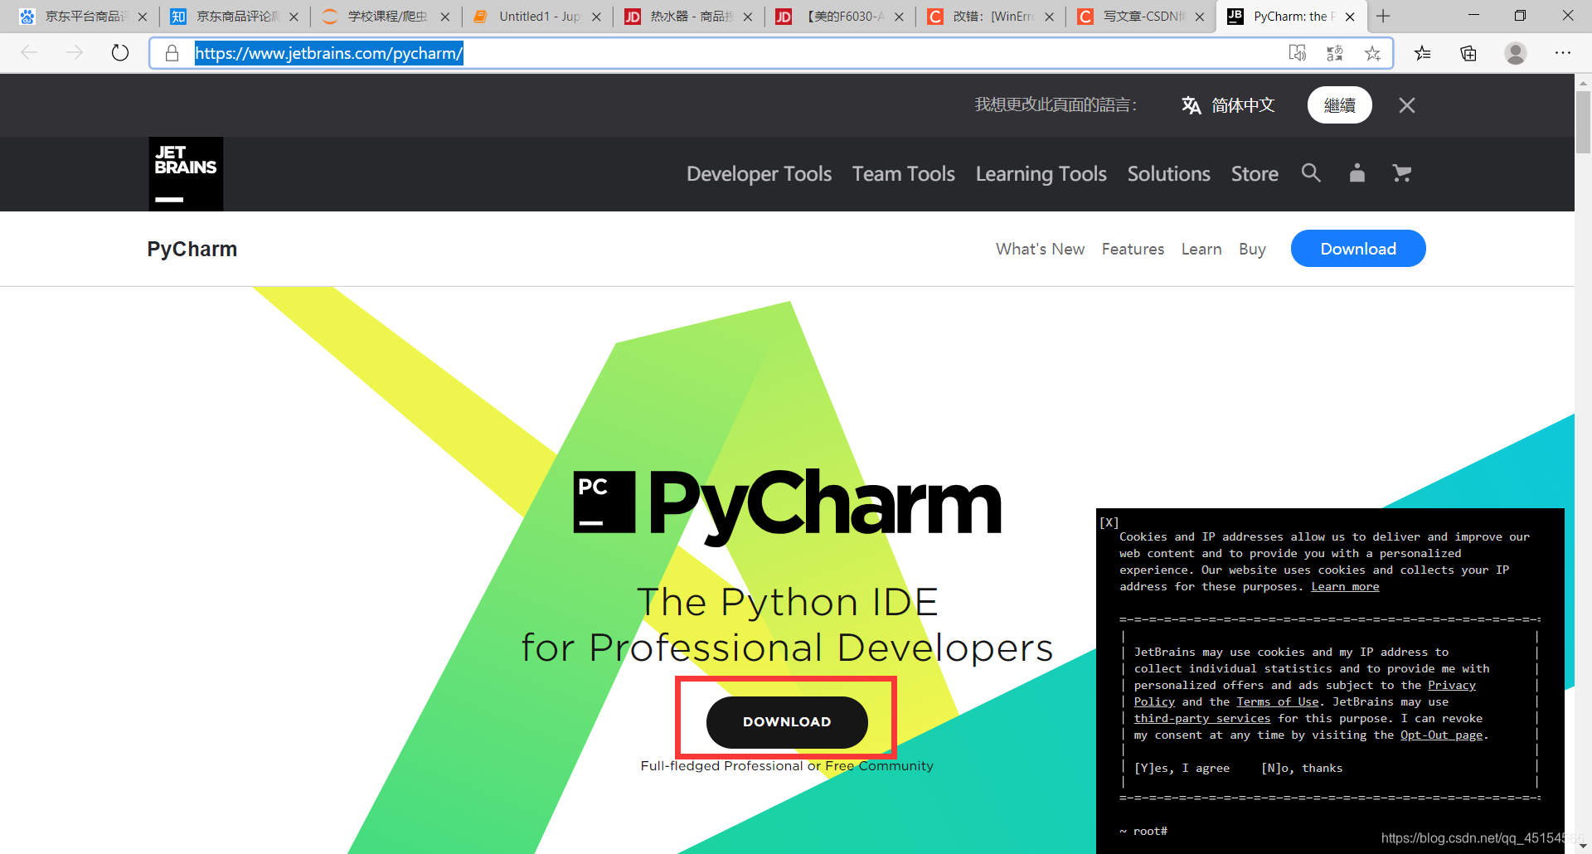Click the blue Download button
This screenshot has width=1592, height=854.
point(1358,249)
